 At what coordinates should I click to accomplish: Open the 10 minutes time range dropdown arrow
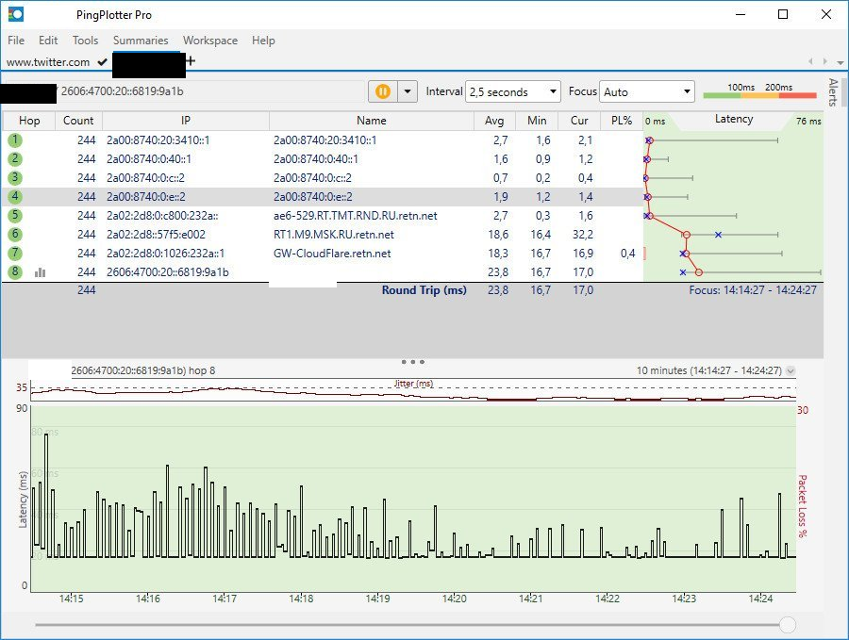[791, 371]
